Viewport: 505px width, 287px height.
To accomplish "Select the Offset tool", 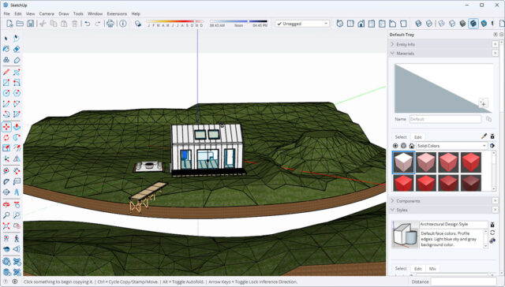I will 17,148.
